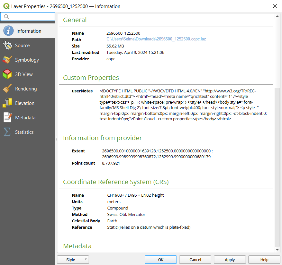Open the 2696500_1252500.copc.laz path link
The width and height of the screenshot is (282, 265).
coord(156,39)
